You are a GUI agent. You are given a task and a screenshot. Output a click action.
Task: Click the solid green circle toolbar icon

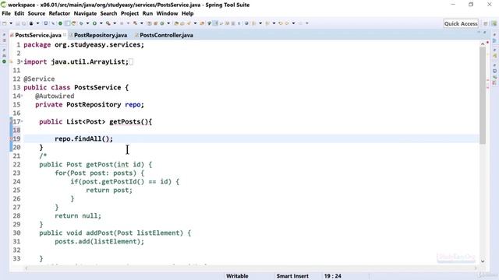click(x=60, y=23)
